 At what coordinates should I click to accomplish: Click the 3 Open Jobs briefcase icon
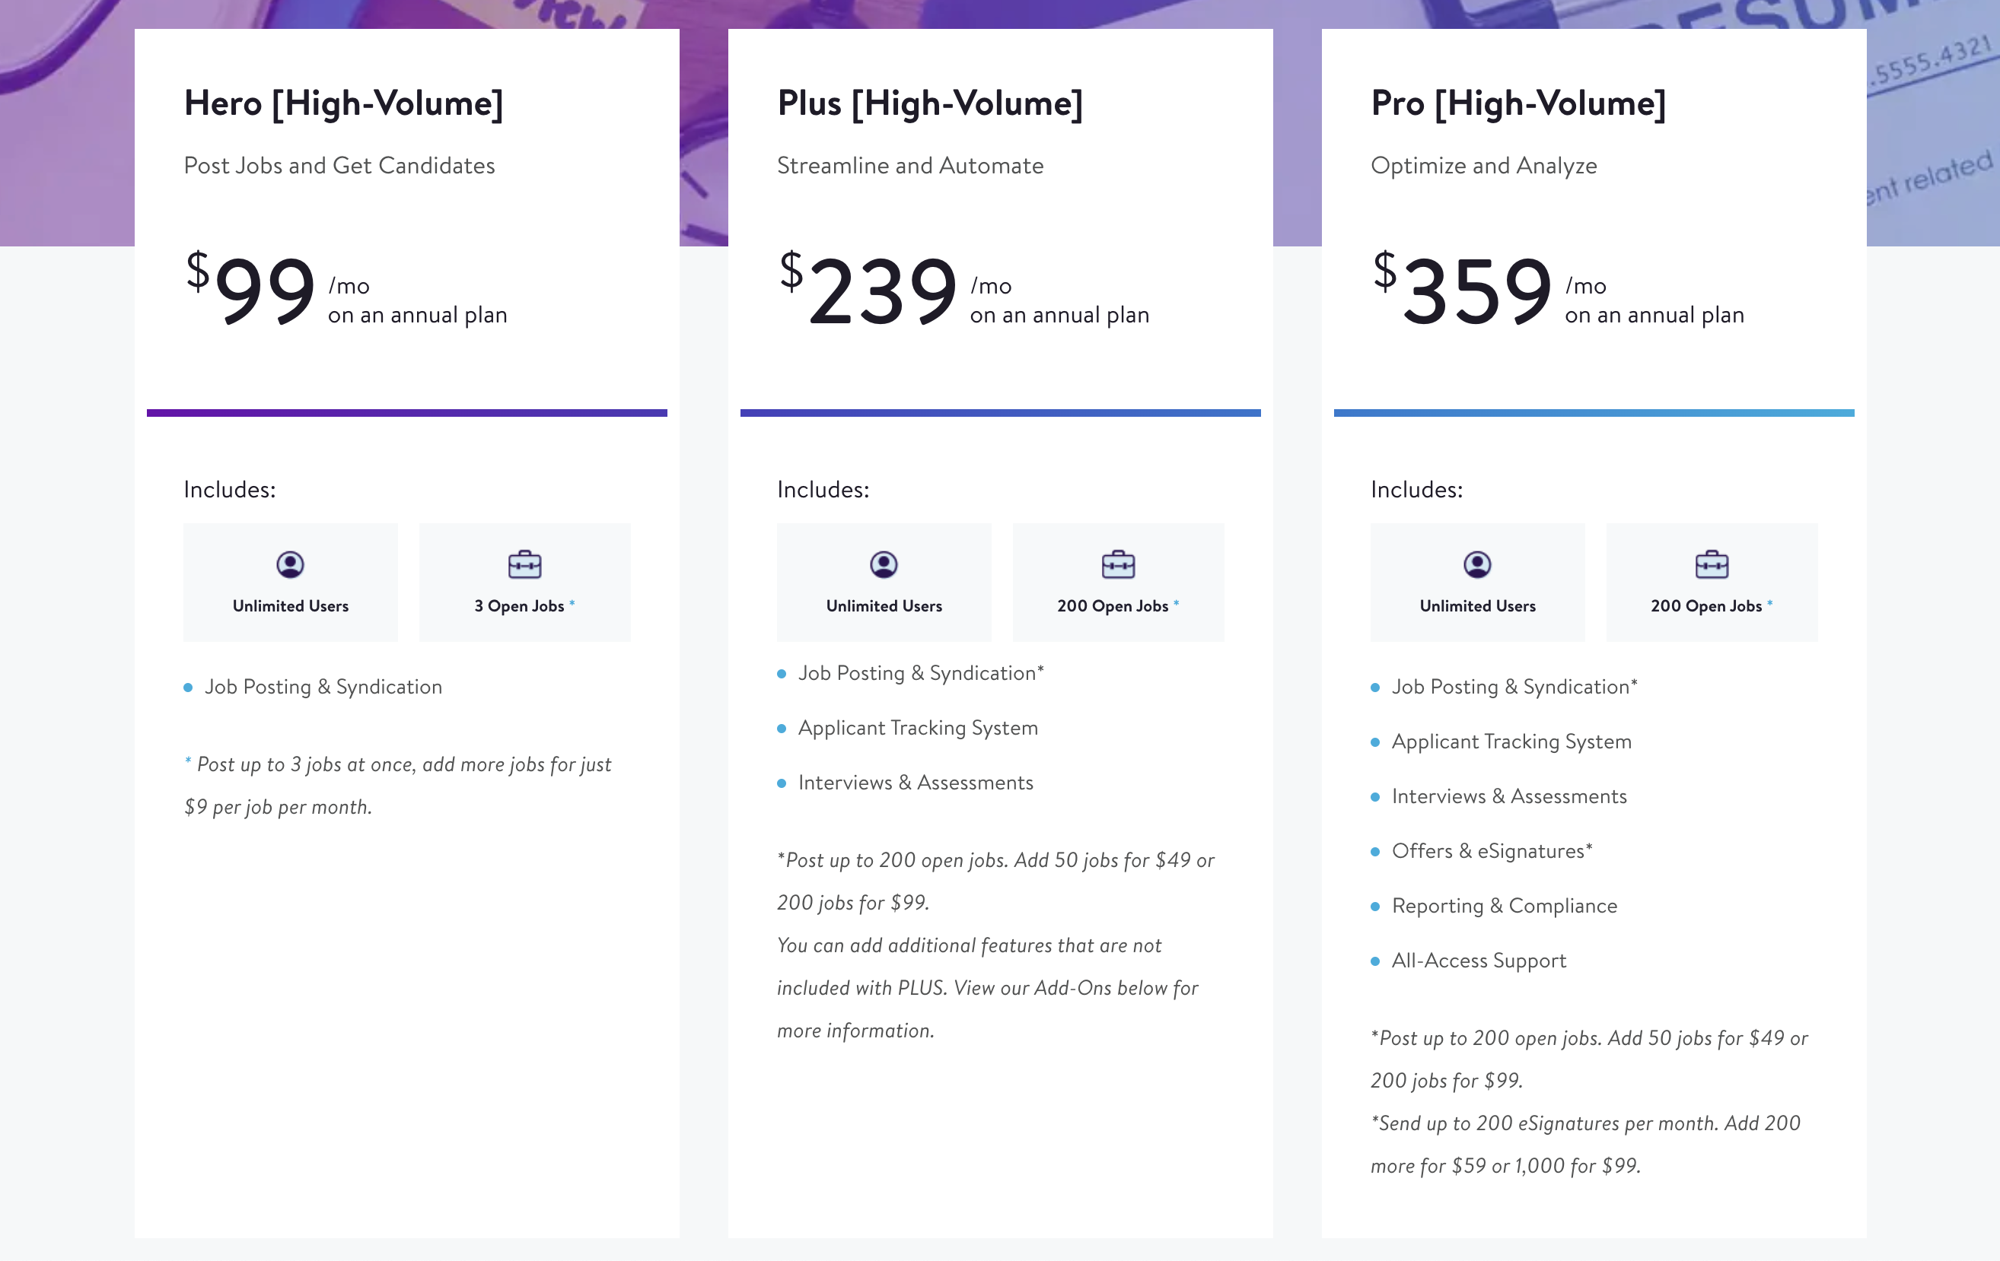(x=524, y=565)
